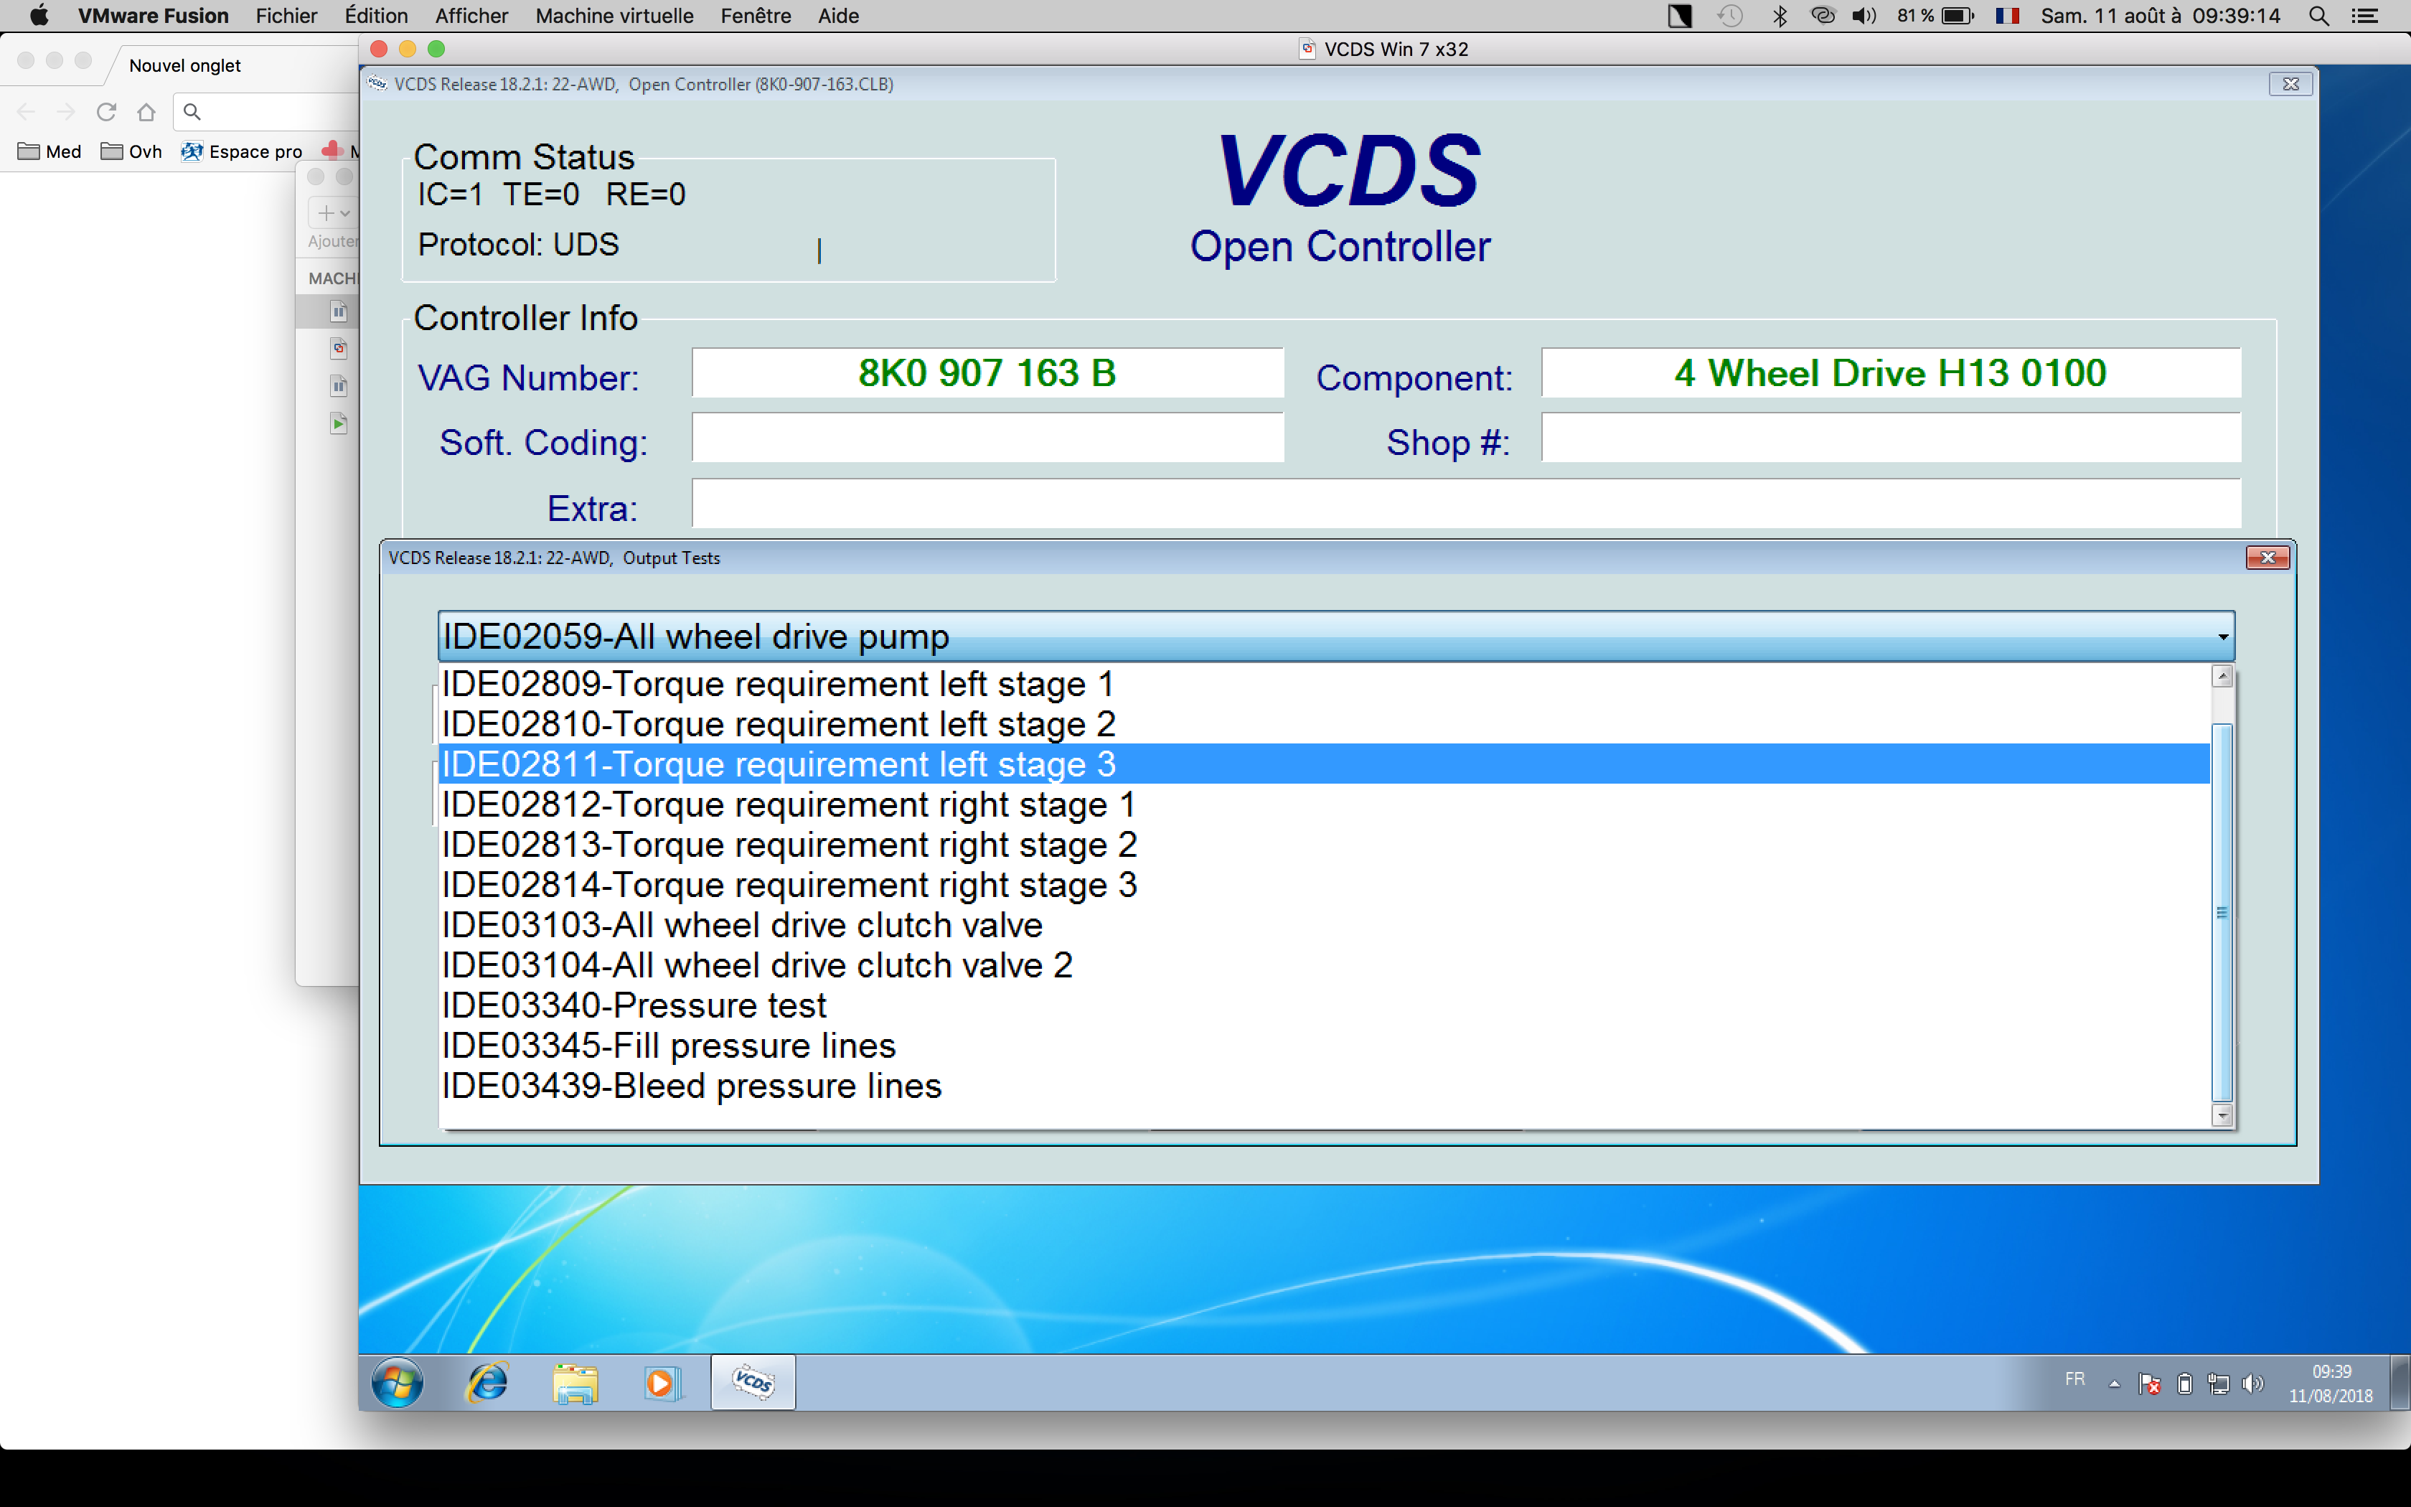Click the macOS volume menu bar icon
Viewport: 2411px width, 1507px height.
click(1864, 16)
